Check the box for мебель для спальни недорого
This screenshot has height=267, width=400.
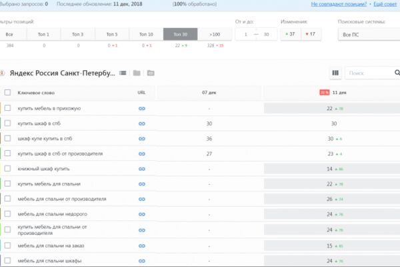click(x=7, y=214)
